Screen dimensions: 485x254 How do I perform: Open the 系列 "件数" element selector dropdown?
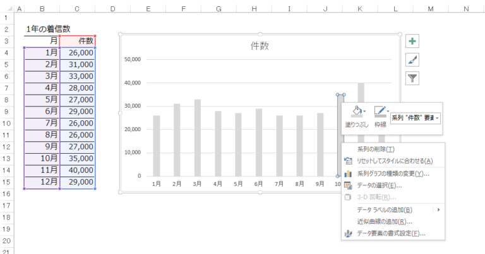point(437,118)
